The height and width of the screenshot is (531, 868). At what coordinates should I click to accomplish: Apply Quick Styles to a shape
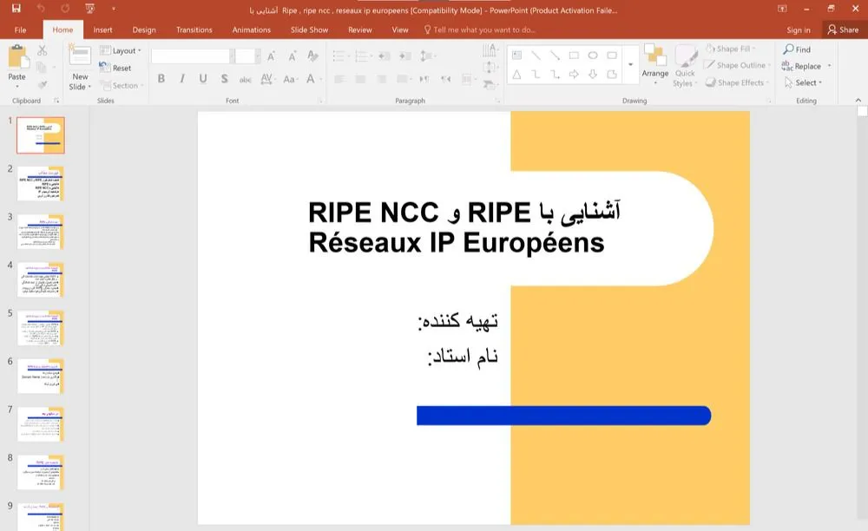click(x=685, y=67)
